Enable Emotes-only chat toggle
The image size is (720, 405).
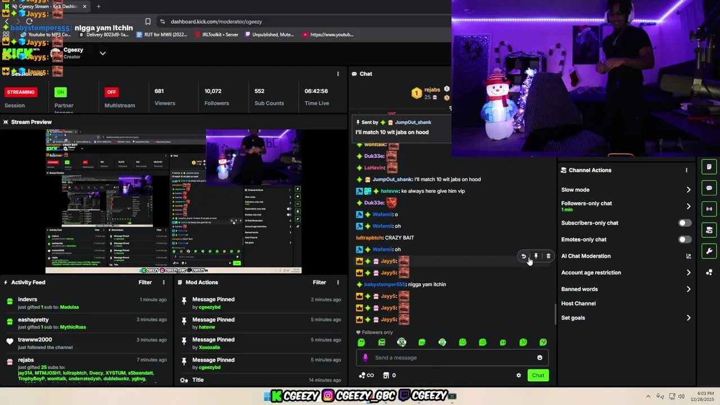coord(685,240)
